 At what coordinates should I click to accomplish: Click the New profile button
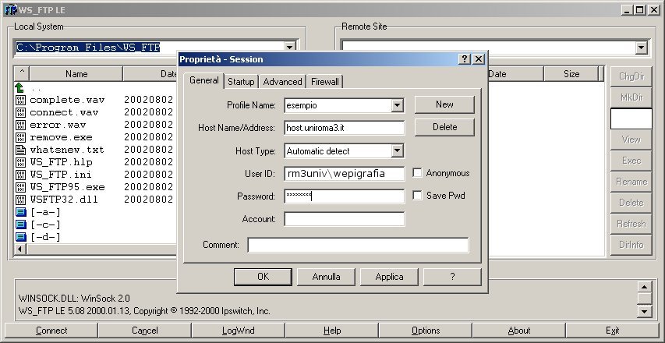[444, 104]
